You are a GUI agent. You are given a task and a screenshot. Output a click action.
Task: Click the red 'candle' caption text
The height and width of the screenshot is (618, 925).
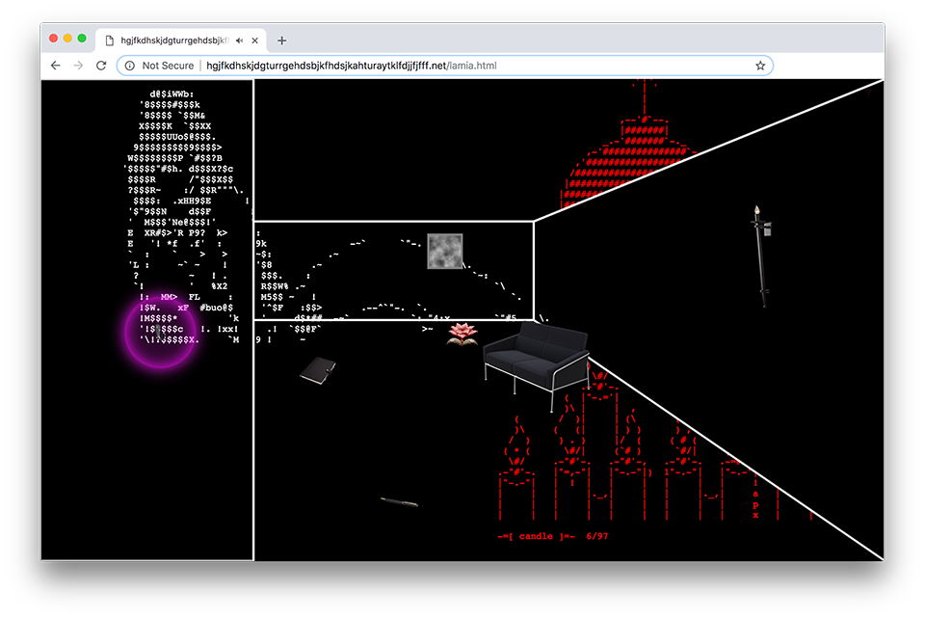[538, 536]
